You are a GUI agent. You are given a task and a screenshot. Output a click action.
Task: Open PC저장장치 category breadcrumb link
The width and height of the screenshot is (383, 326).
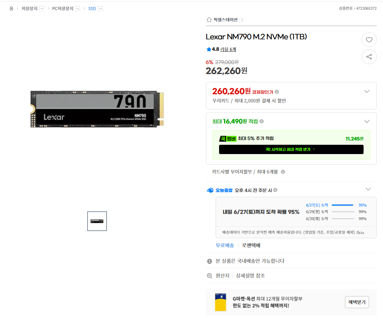tap(63, 9)
